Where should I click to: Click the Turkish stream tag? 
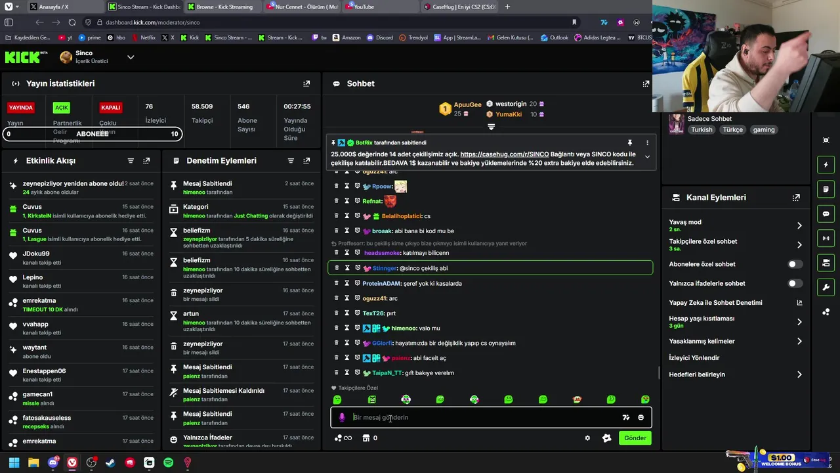(702, 130)
